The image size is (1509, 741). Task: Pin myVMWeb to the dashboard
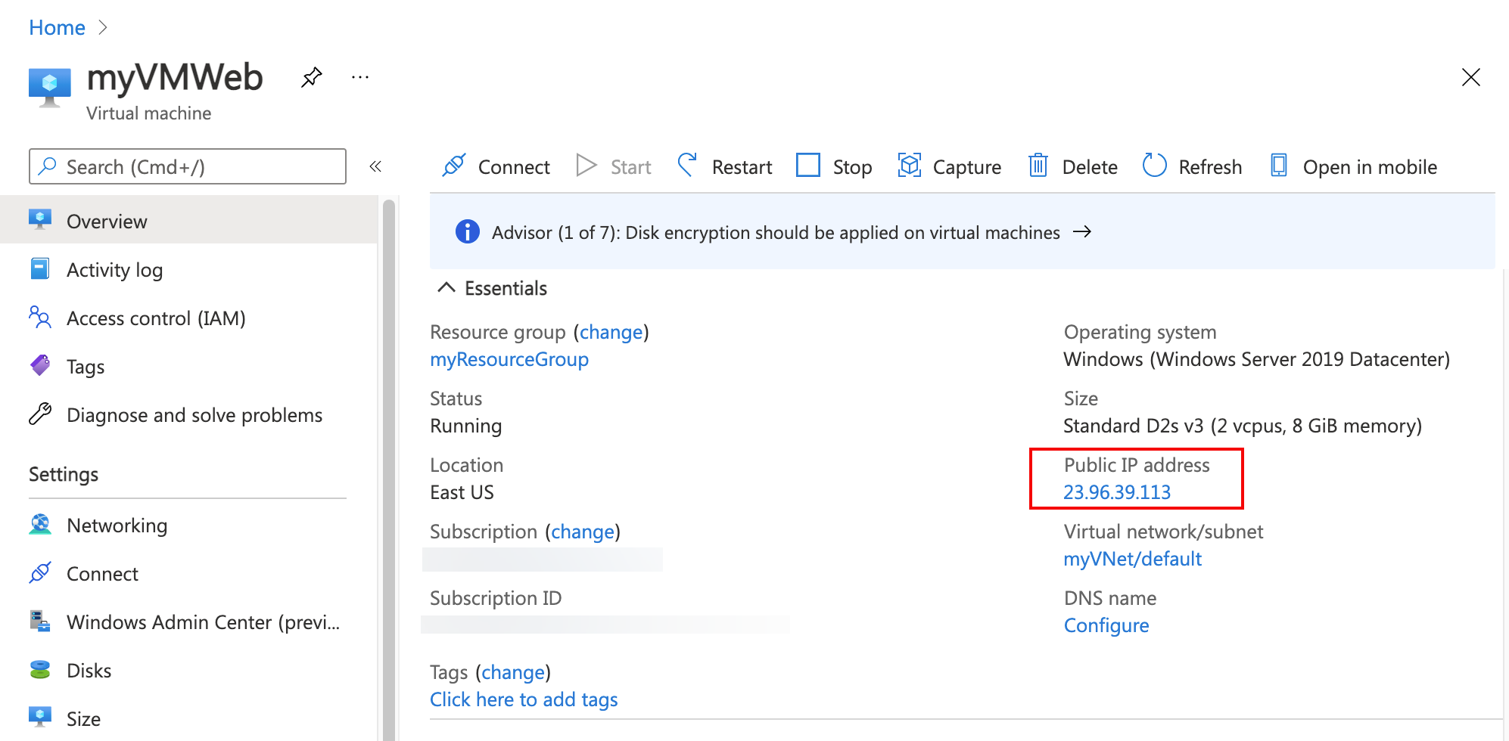point(311,77)
